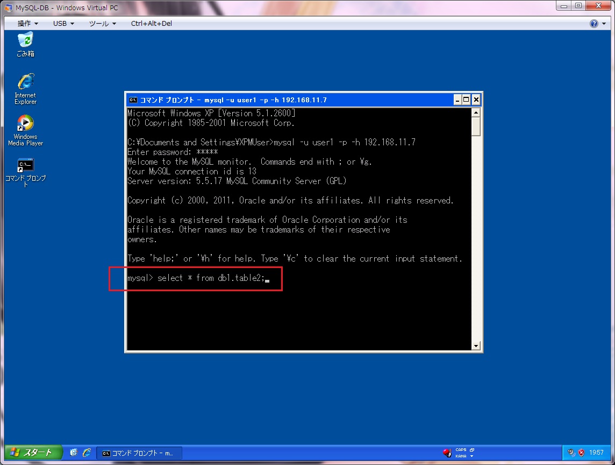
Task: Maximize the command prompt window
Action: (466, 100)
